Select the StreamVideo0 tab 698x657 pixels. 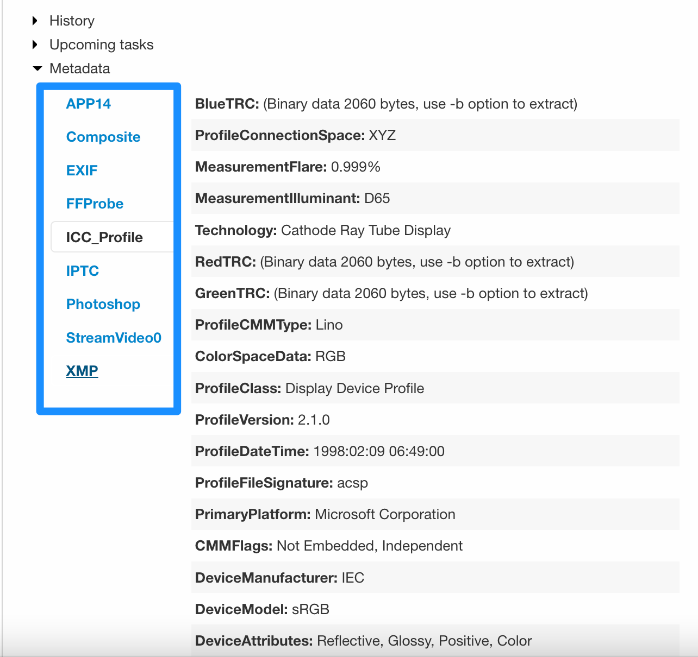(x=114, y=338)
